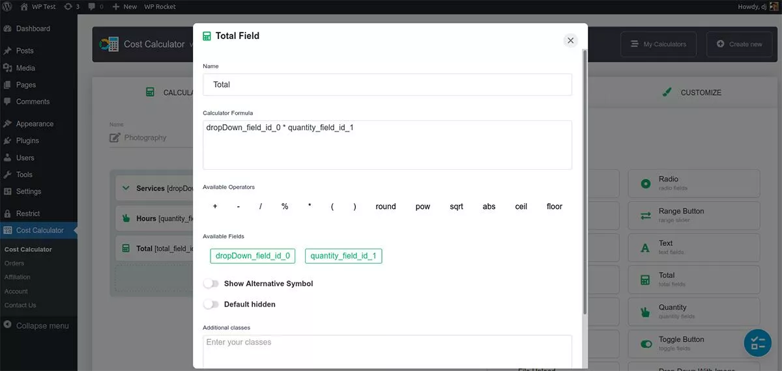782x371 pixels.
Task: Close the Total Field dialog
Action: click(570, 40)
